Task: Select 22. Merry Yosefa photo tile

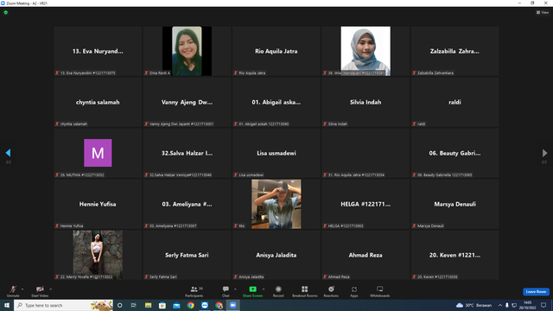Action: (98, 255)
